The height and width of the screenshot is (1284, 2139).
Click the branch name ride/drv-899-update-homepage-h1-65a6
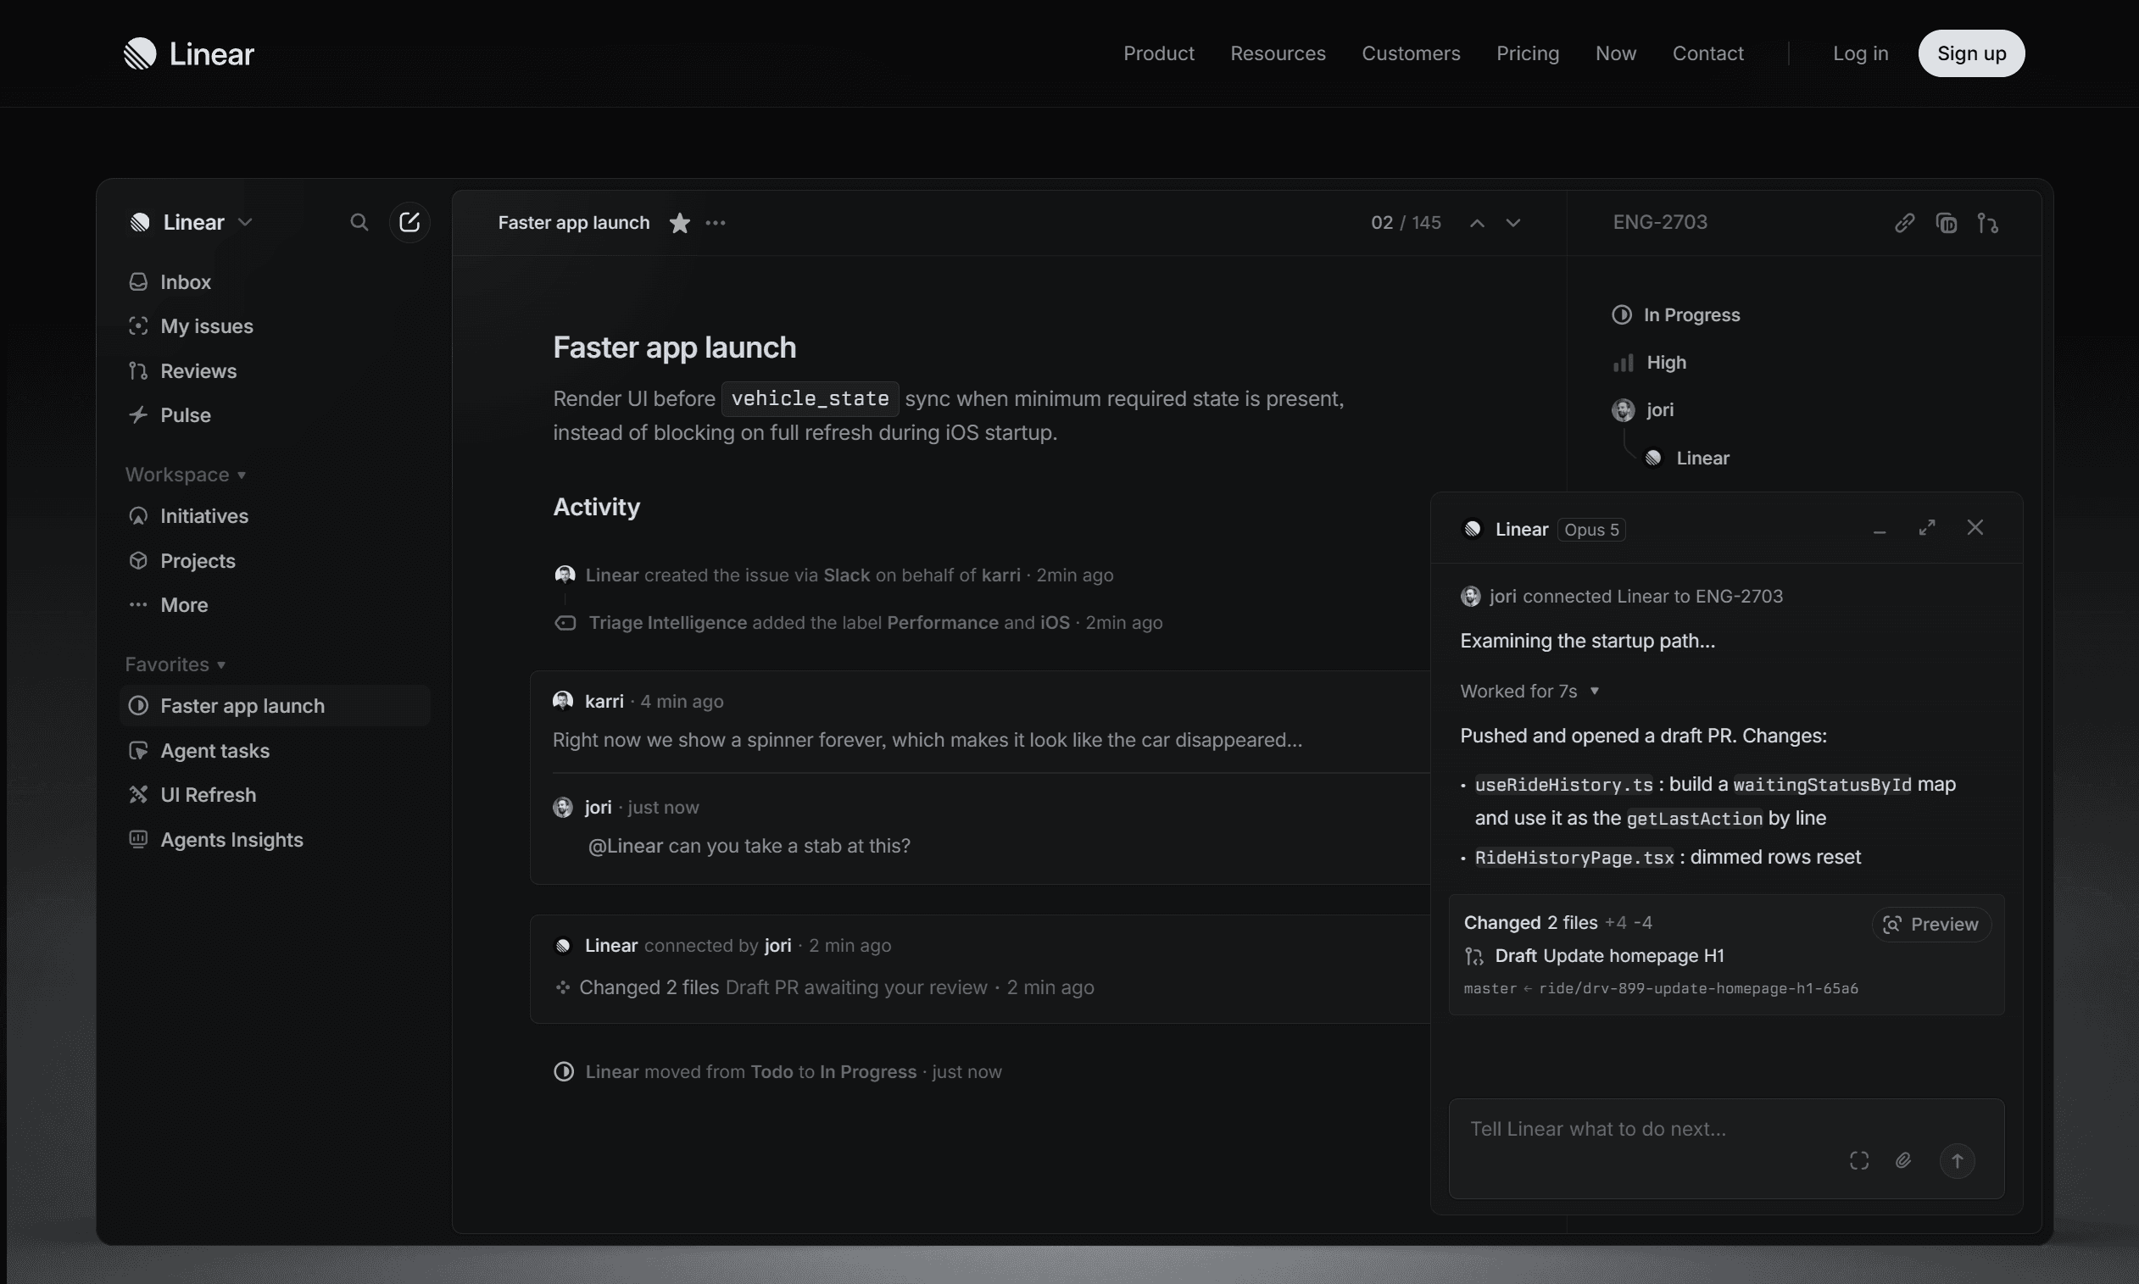[1698, 989]
